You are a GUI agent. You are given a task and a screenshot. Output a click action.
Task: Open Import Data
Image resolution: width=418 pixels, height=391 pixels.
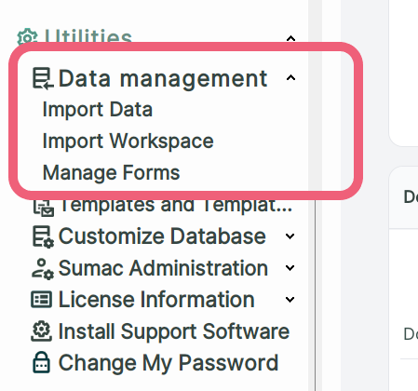[x=98, y=110]
